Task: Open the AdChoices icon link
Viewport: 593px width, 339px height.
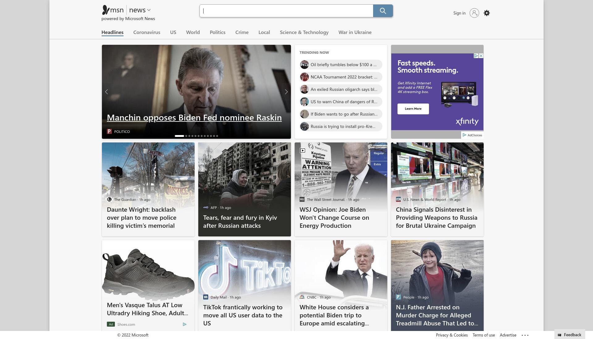Action: [x=464, y=135]
